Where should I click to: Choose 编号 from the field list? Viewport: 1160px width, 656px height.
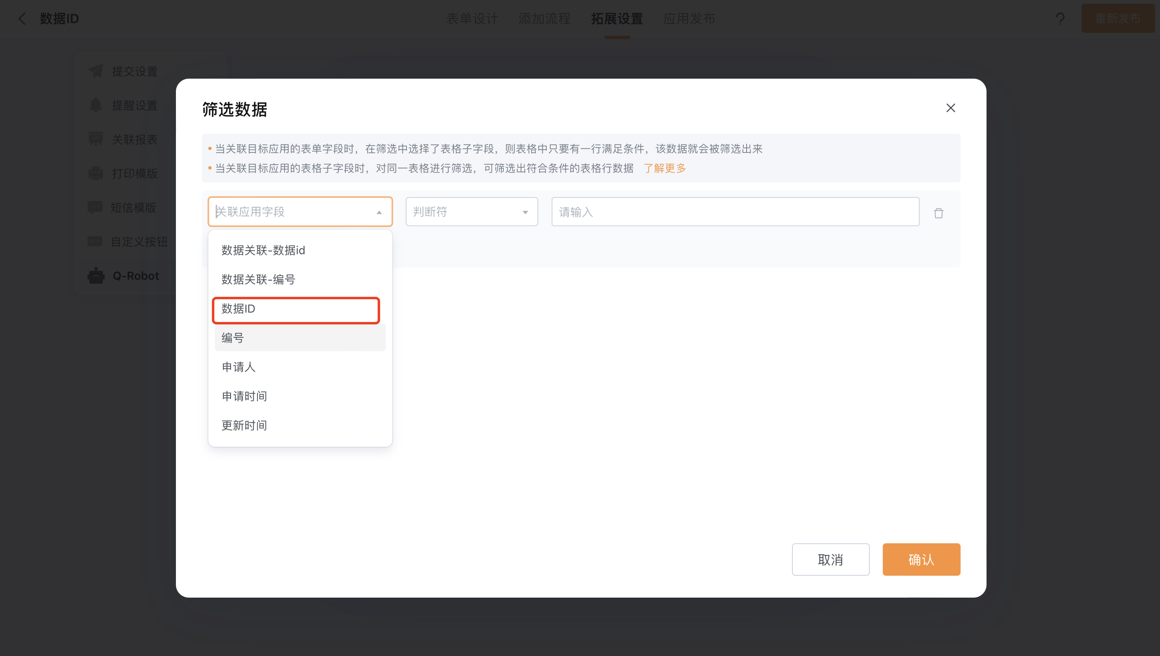300,338
